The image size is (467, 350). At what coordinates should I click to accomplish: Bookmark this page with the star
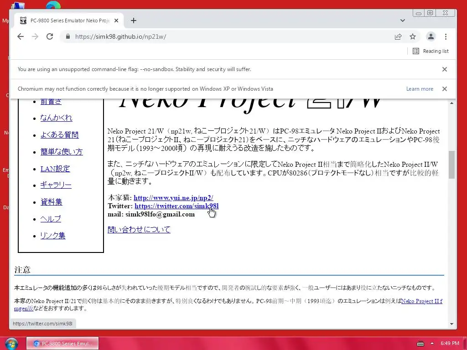click(x=412, y=36)
